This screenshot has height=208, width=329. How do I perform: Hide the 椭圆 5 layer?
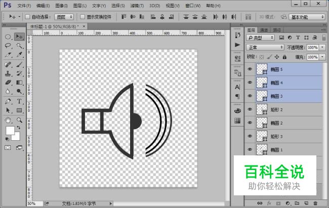coord(250,69)
